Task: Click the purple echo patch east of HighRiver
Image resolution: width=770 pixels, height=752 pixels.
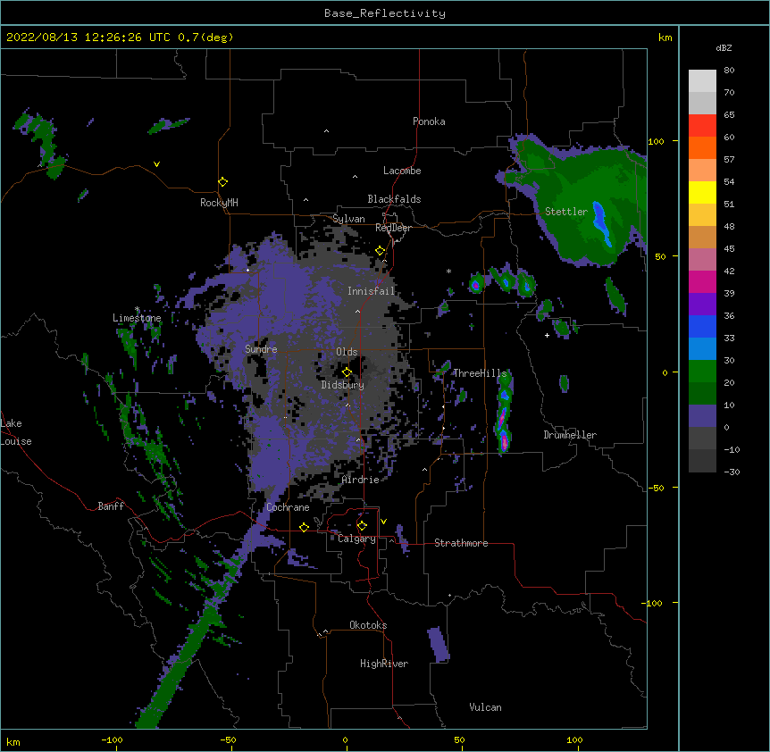Action: click(x=438, y=644)
